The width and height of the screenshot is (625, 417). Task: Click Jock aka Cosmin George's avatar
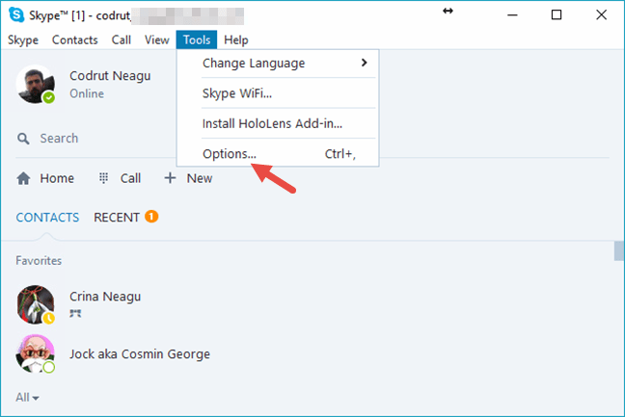36,353
